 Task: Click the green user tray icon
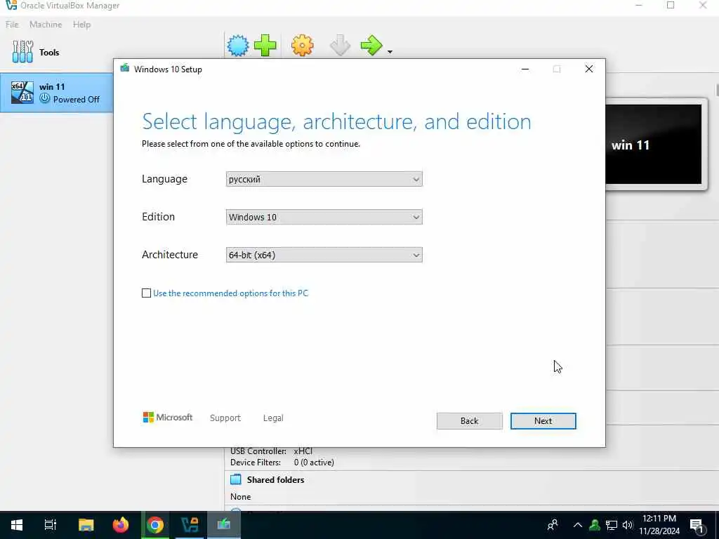click(x=595, y=525)
